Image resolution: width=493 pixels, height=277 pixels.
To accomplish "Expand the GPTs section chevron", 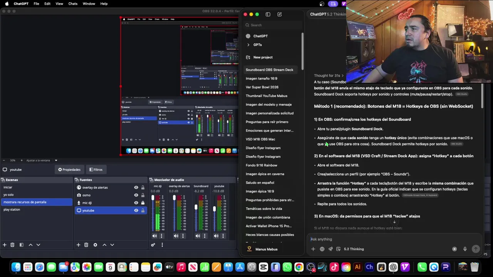I will point(248,45).
